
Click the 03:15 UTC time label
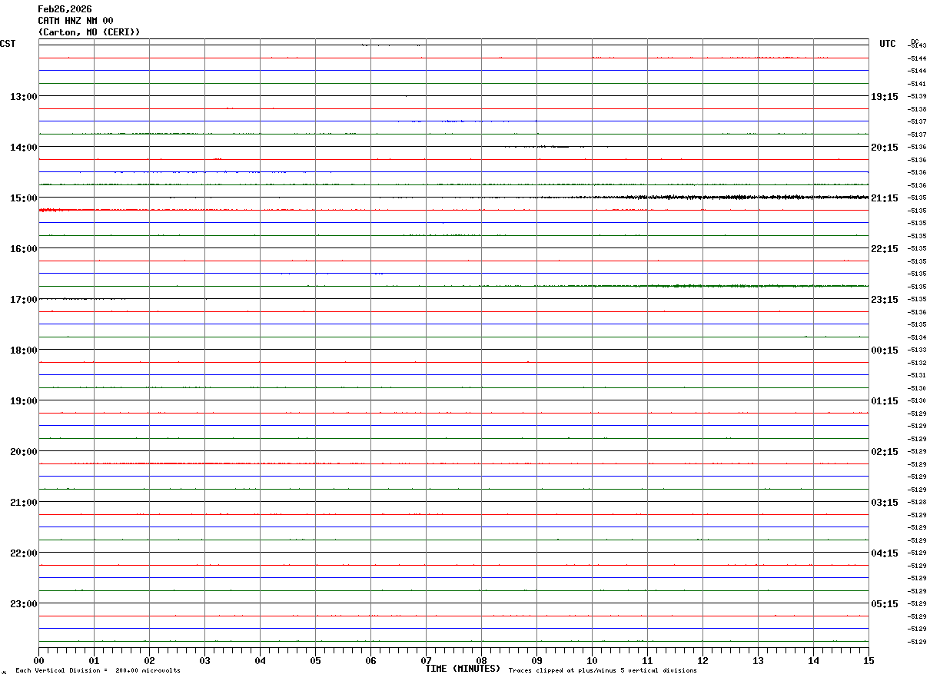click(x=884, y=503)
